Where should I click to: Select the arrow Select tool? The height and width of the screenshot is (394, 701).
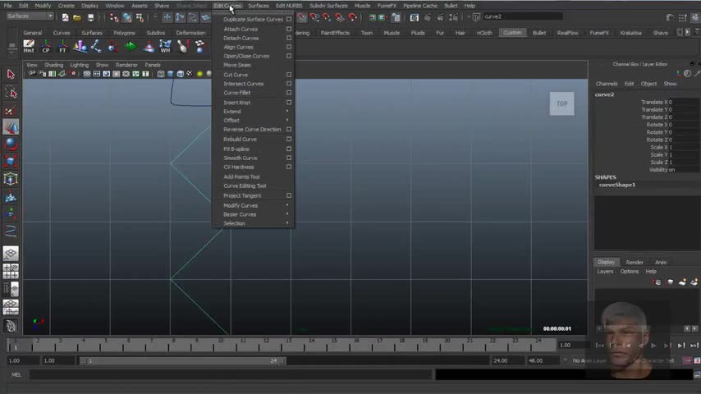11,75
